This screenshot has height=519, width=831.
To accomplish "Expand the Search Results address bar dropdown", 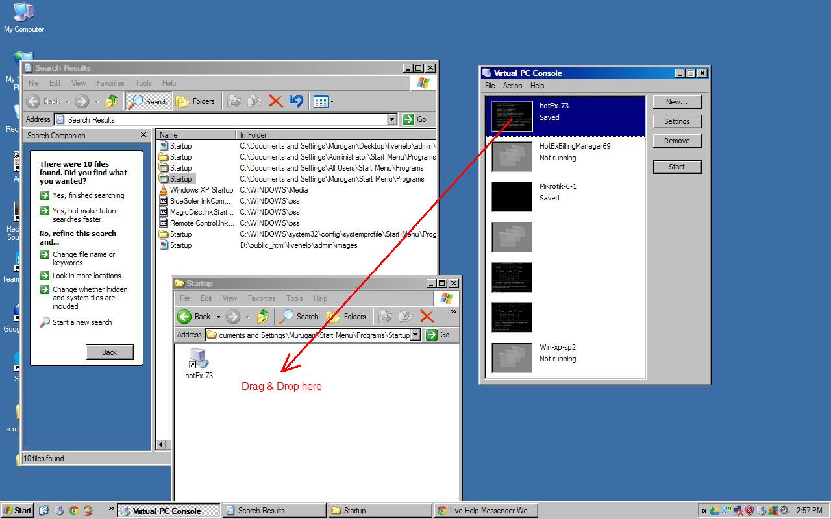I will point(391,119).
